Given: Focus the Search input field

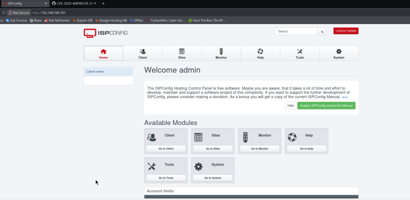Looking at the screenshot, I should [x=296, y=31].
